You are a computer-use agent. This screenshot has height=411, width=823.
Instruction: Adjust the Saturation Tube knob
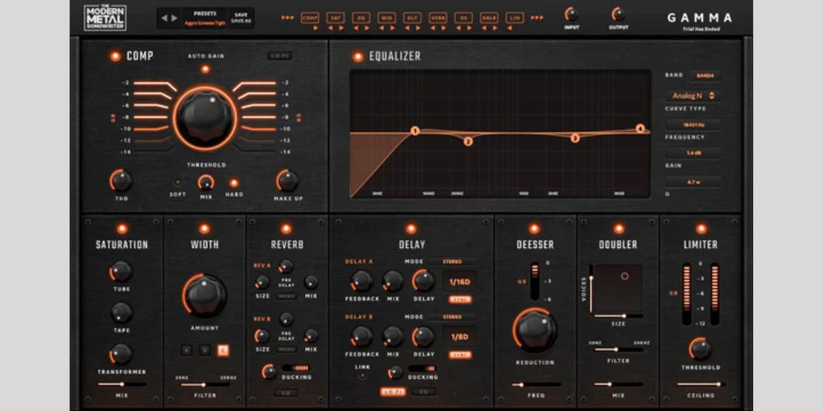point(121,271)
